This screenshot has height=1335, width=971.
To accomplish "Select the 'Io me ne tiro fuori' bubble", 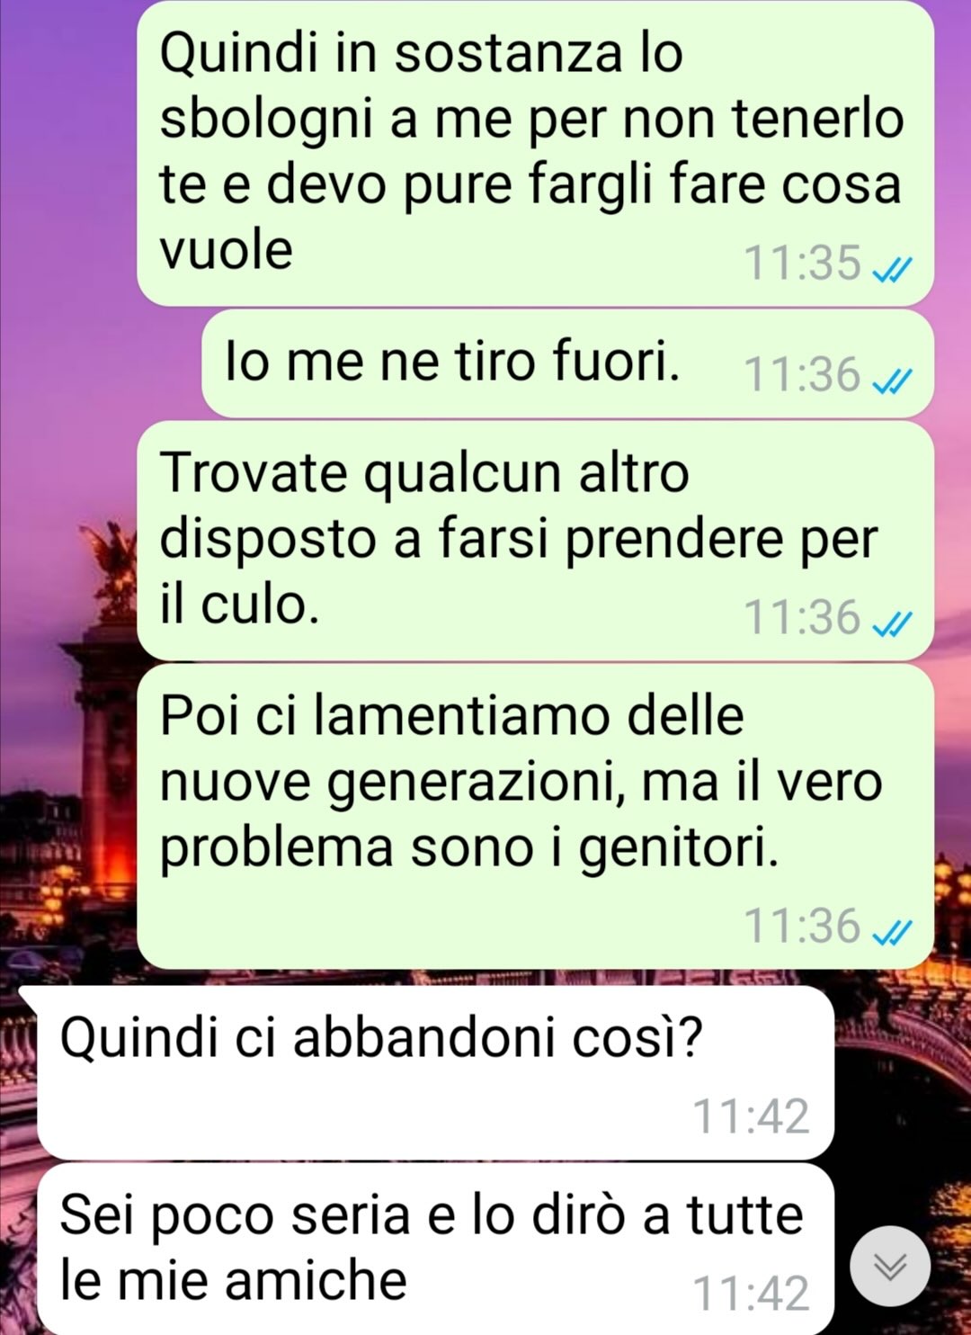I will pyautogui.click(x=567, y=363).
